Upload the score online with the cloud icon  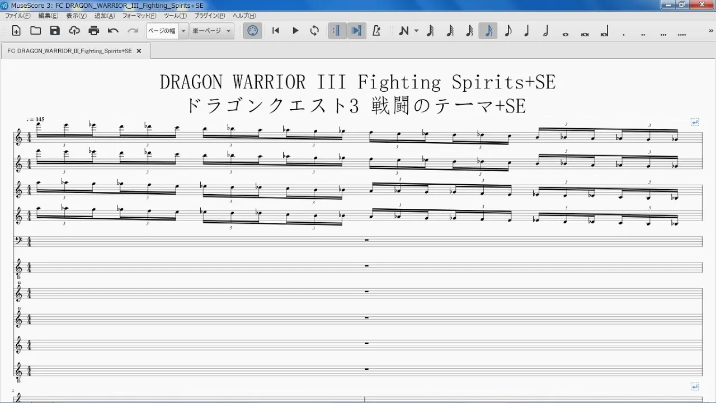click(74, 31)
